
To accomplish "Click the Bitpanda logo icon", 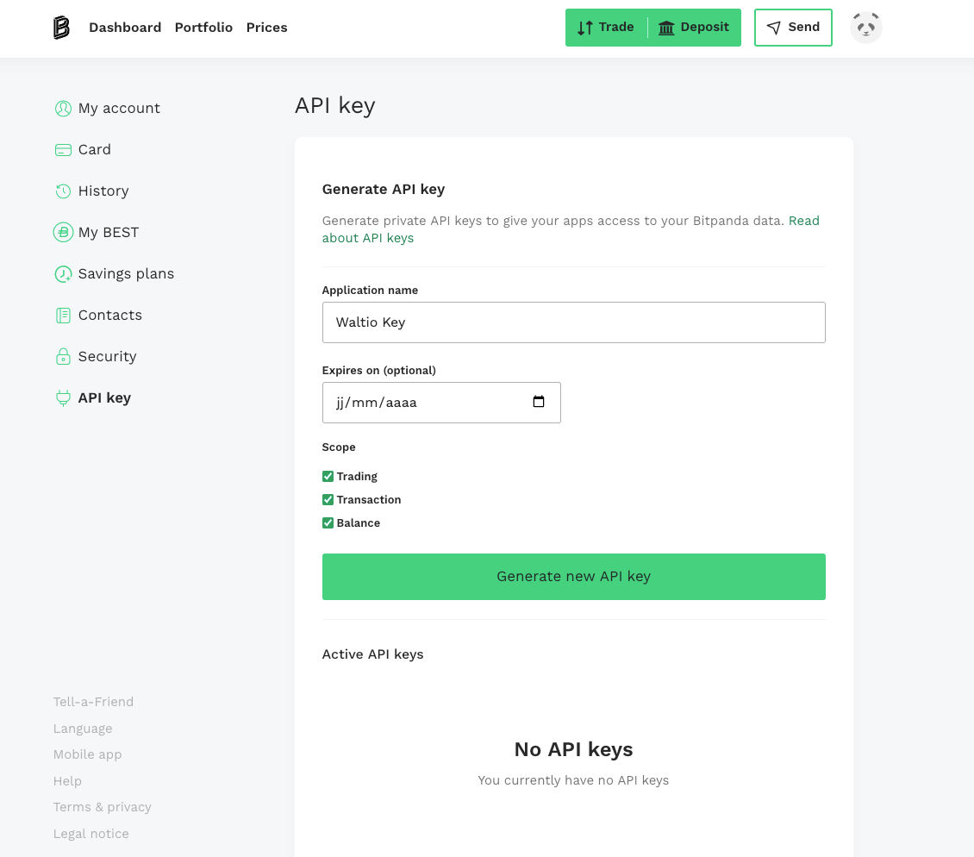I will 61,28.
